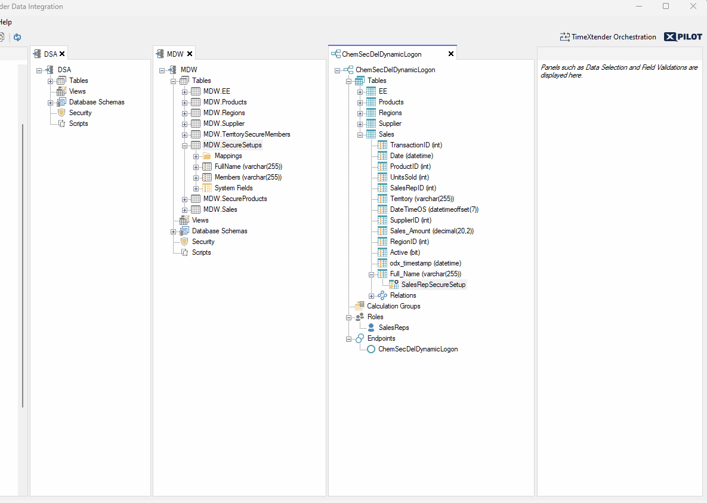This screenshot has width=707, height=503.
Task: Click the refresh icon in the toolbar
Action: [x=17, y=37]
